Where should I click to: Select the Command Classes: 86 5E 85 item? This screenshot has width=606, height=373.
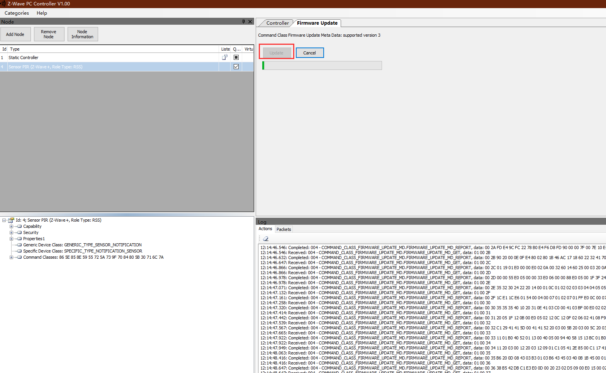coord(93,257)
